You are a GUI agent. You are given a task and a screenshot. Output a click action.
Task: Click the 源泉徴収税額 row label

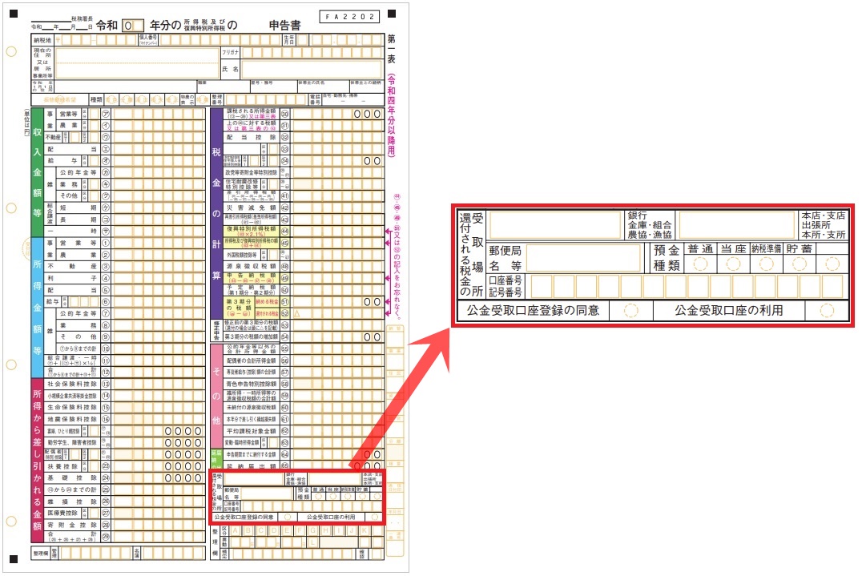[252, 267]
